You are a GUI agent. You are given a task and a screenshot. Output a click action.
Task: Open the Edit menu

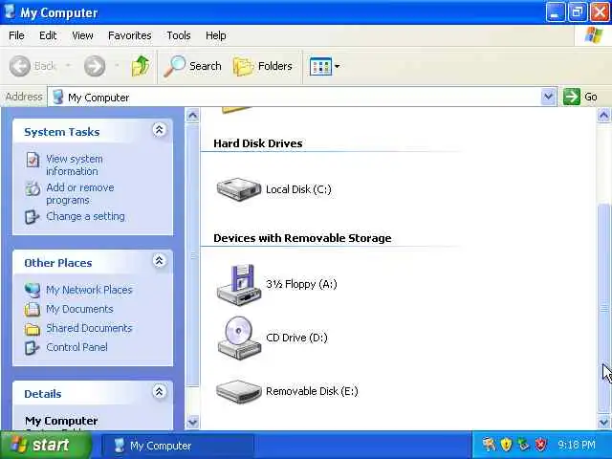tap(48, 35)
